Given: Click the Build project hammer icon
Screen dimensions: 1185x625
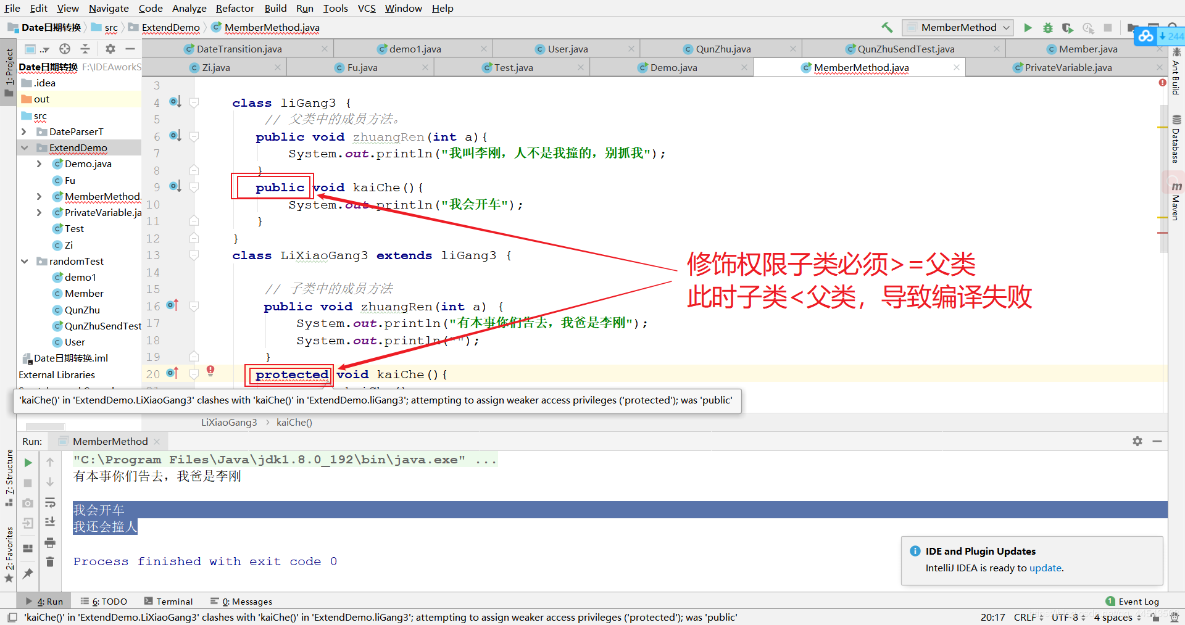Looking at the screenshot, I should tap(887, 27).
